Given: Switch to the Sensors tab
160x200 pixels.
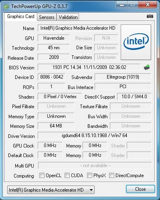Looking at the screenshot, I should pyautogui.click(x=47, y=17).
